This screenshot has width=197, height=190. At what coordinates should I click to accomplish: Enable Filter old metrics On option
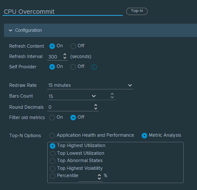52,117
